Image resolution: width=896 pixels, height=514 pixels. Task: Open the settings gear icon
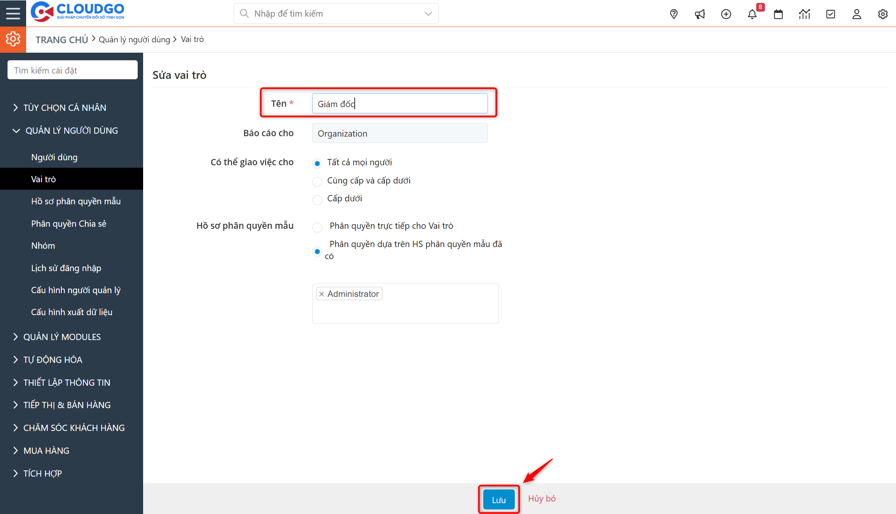(883, 14)
